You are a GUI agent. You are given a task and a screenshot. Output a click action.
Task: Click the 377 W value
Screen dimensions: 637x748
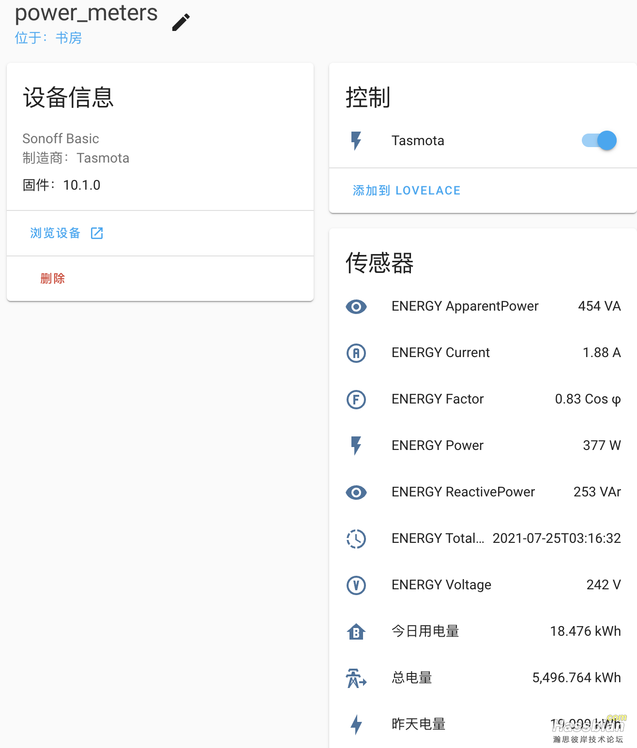(x=602, y=446)
